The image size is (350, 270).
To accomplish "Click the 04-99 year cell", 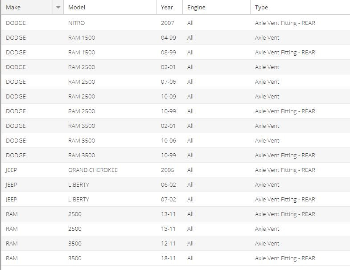I will pos(168,38).
